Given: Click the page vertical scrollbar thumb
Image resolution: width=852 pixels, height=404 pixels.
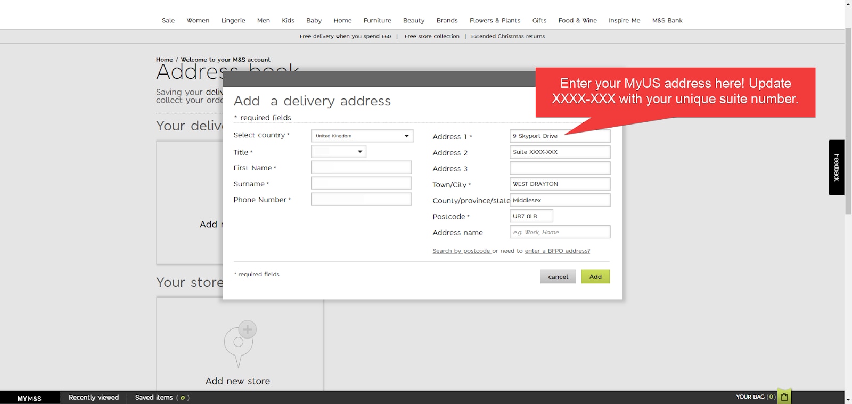Looking at the screenshot, I should [x=848, y=121].
